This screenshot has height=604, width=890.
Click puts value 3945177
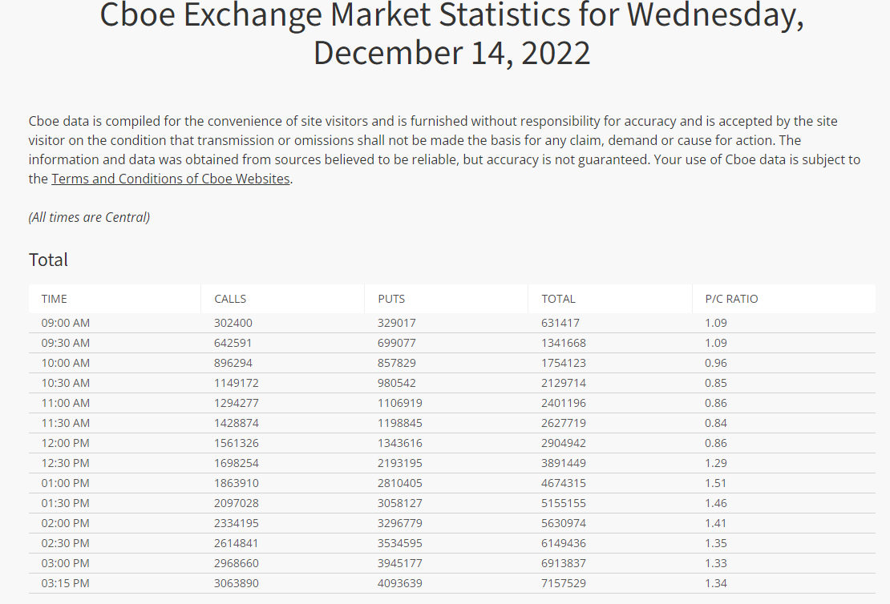(x=400, y=563)
